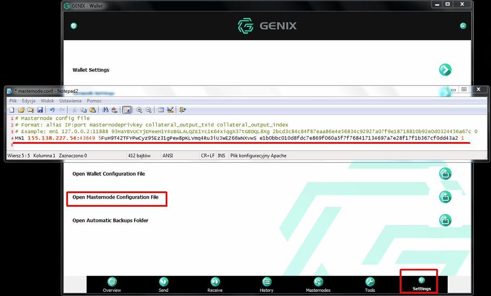This screenshot has height=296, width=491.
Task: Create a new document in Notepad2 toolbar
Action: (12, 110)
